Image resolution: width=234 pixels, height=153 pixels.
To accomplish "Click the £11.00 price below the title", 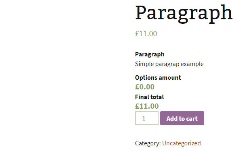I will (x=146, y=34).
